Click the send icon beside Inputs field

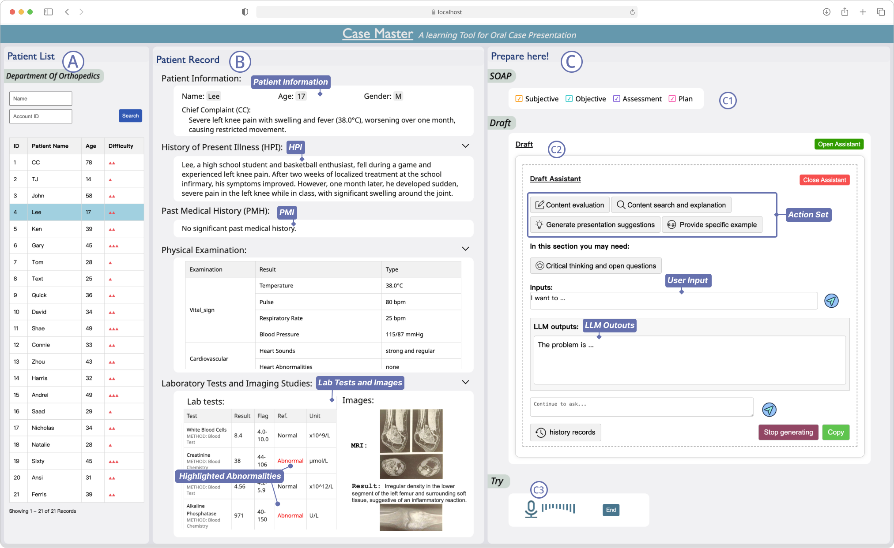831,301
